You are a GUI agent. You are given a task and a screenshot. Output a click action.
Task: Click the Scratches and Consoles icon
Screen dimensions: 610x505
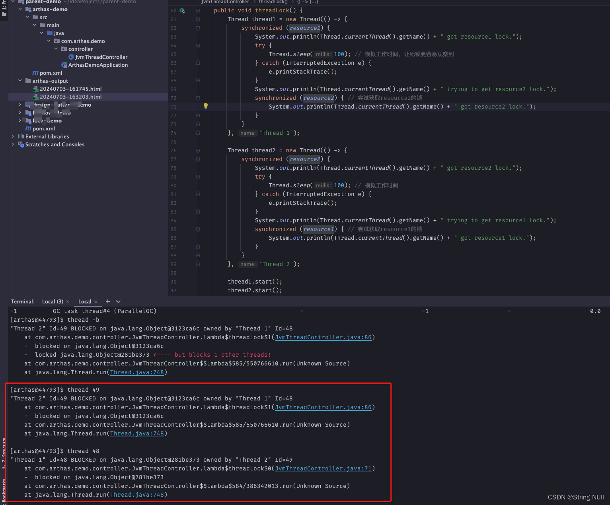point(21,144)
